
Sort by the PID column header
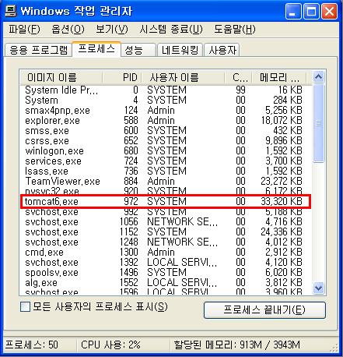pyautogui.click(x=122, y=77)
